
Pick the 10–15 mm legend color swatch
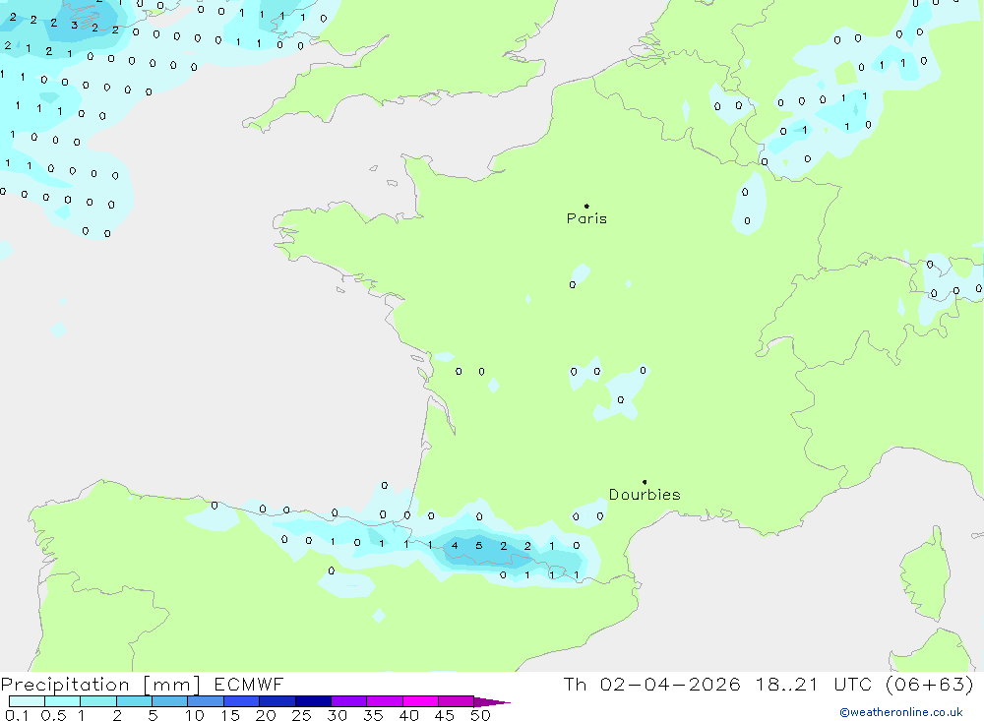pyautogui.click(x=206, y=701)
